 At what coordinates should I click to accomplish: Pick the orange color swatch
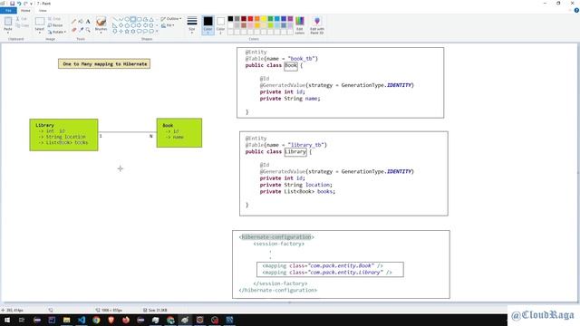pos(257,18)
